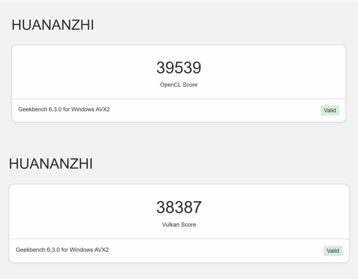
Task: Click the Valid badge in the Vulkan card
Action: pyautogui.click(x=333, y=251)
